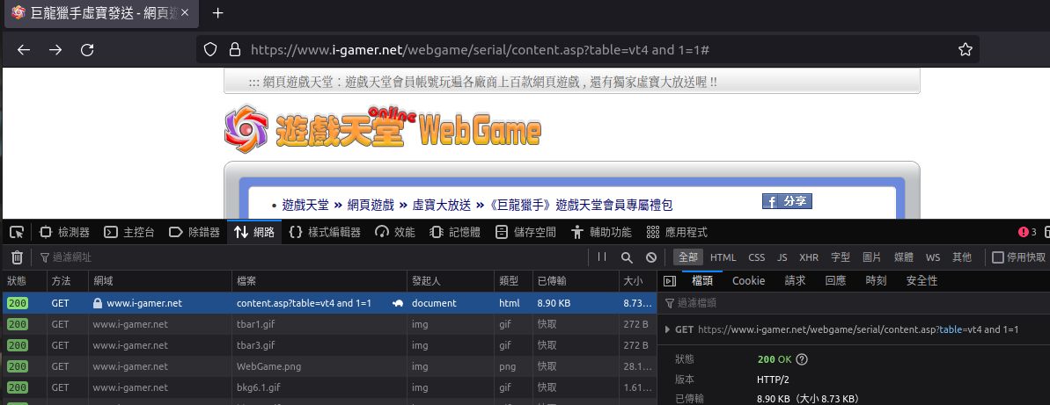Expand the GET request URL disclosure triangle

(667, 329)
